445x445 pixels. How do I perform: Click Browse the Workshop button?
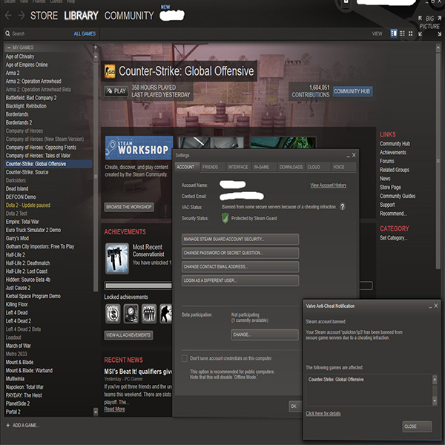[129, 207]
